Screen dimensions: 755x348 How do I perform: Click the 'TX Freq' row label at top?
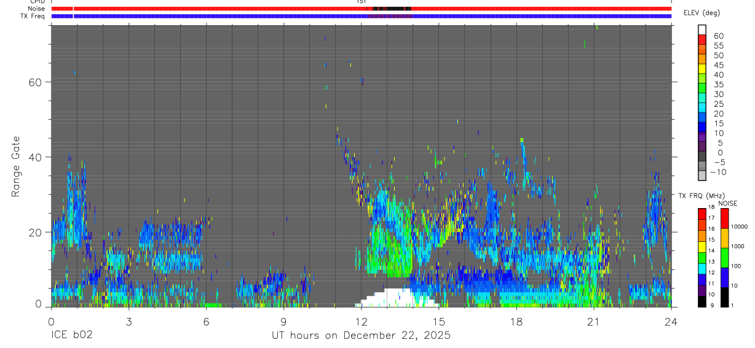34,16
